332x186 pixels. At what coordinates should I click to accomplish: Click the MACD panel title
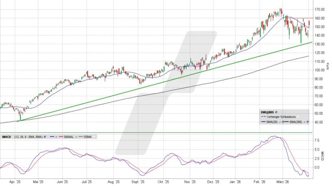click(x=6, y=136)
